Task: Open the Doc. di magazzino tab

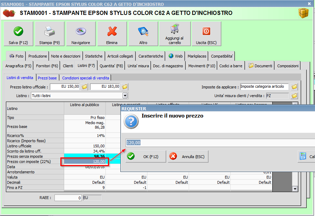Action: click(168, 66)
